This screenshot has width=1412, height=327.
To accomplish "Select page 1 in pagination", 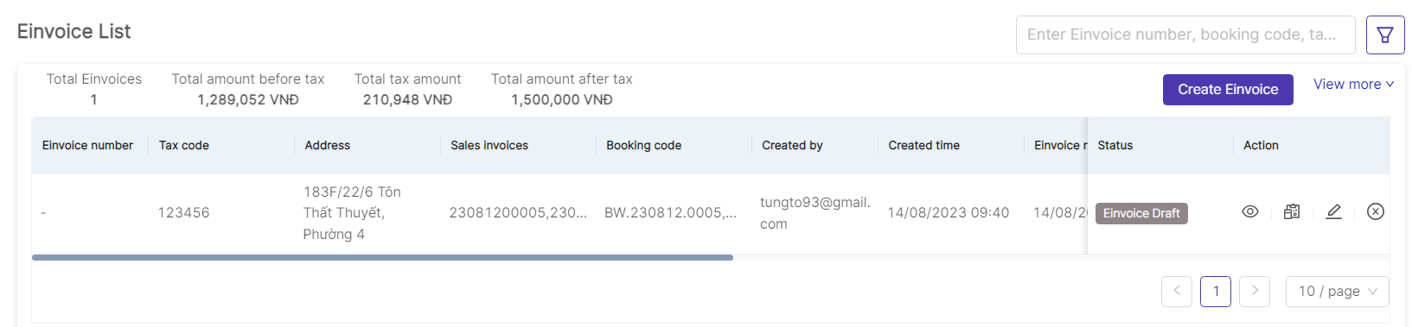I will pos(1216,291).
